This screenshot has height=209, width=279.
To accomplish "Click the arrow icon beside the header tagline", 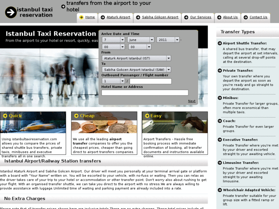I will [63, 7].
